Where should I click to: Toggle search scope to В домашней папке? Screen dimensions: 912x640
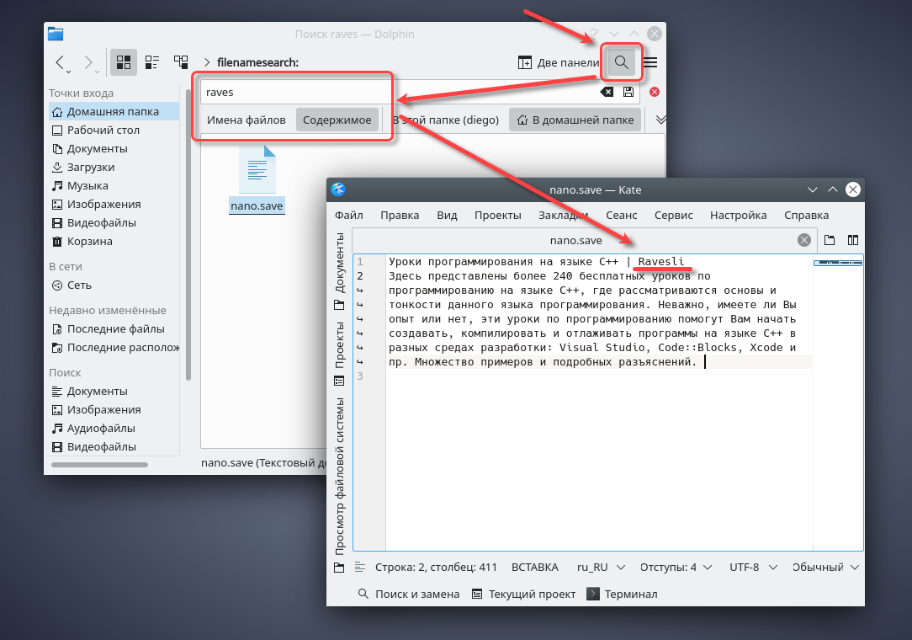coord(575,120)
